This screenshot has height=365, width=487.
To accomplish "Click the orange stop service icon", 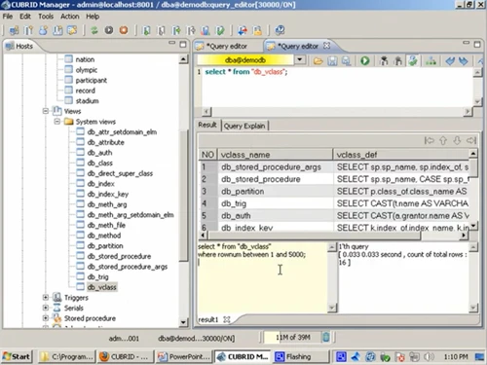I will point(124,30).
